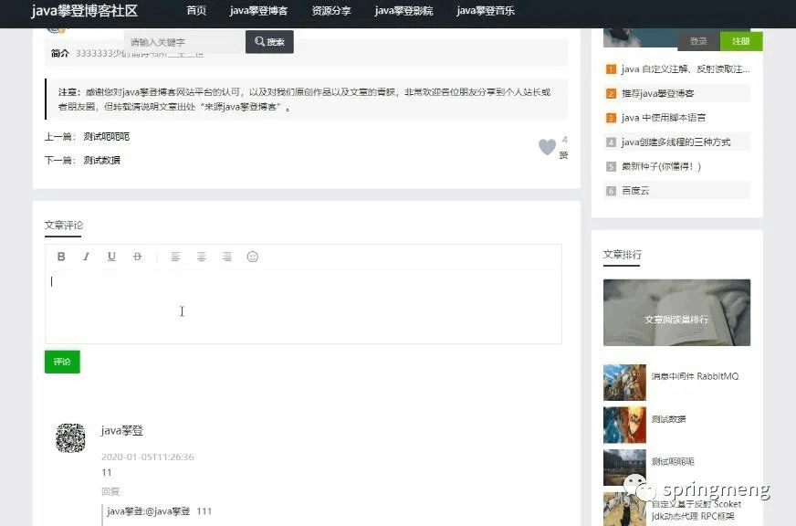Screen dimensions: 796x526
Task: Align comment text right
Action: click(226, 257)
